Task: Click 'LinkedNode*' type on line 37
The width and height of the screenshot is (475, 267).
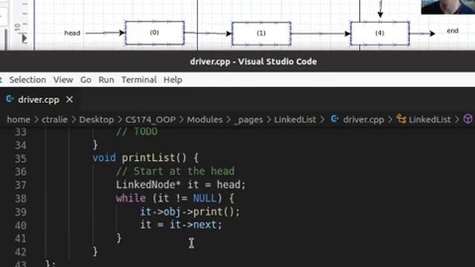Action: pyautogui.click(x=148, y=185)
